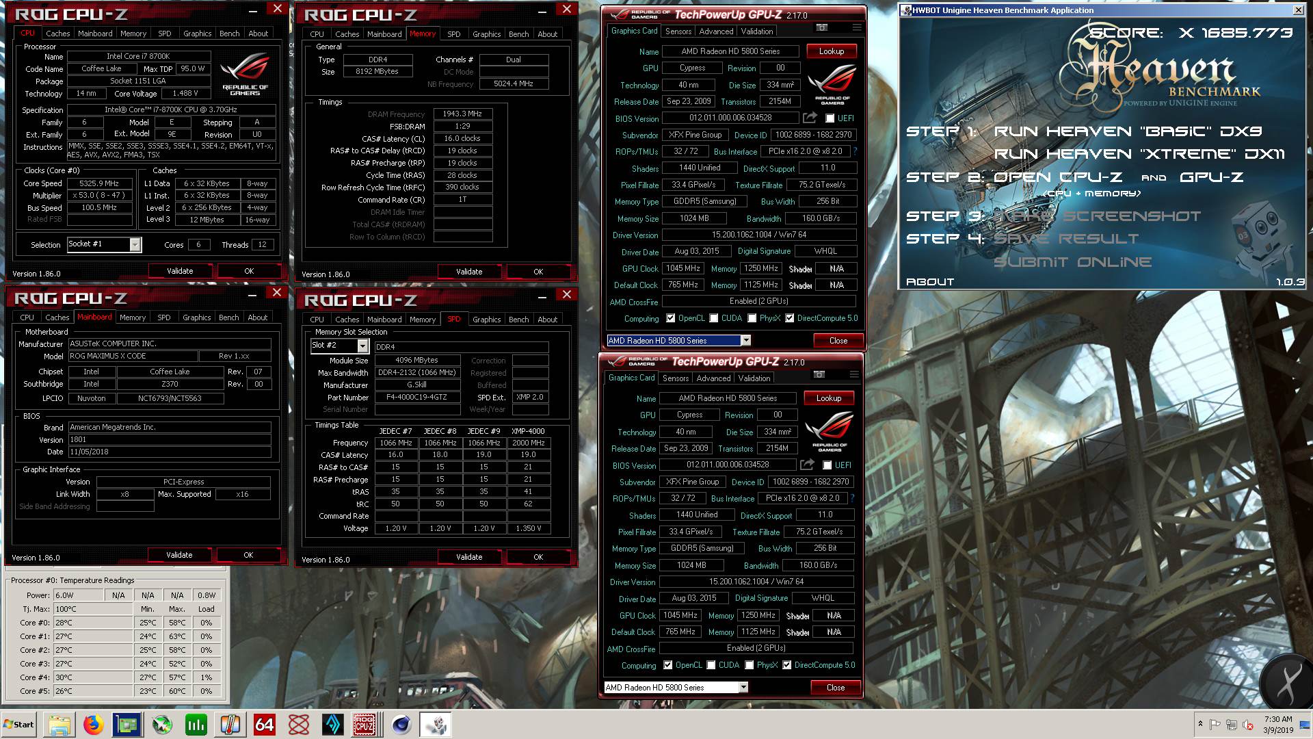Click Bus Interface question mark in lower GPU-Z
The image size is (1313, 739).
[x=852, y=498]
